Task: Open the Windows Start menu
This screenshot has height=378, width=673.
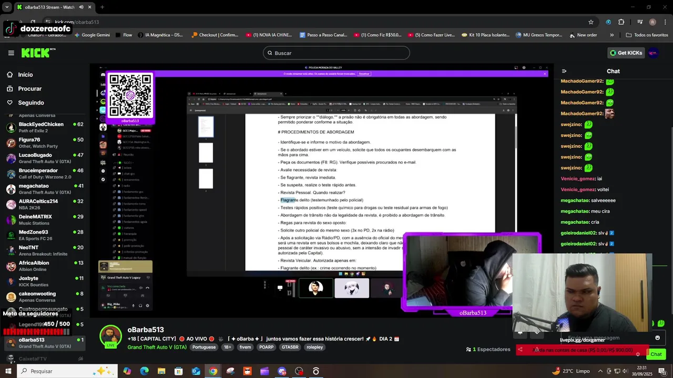Action: coord(8,371)
